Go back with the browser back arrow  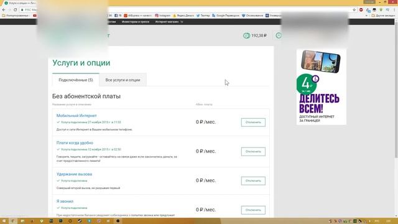(x=4, y=10)
